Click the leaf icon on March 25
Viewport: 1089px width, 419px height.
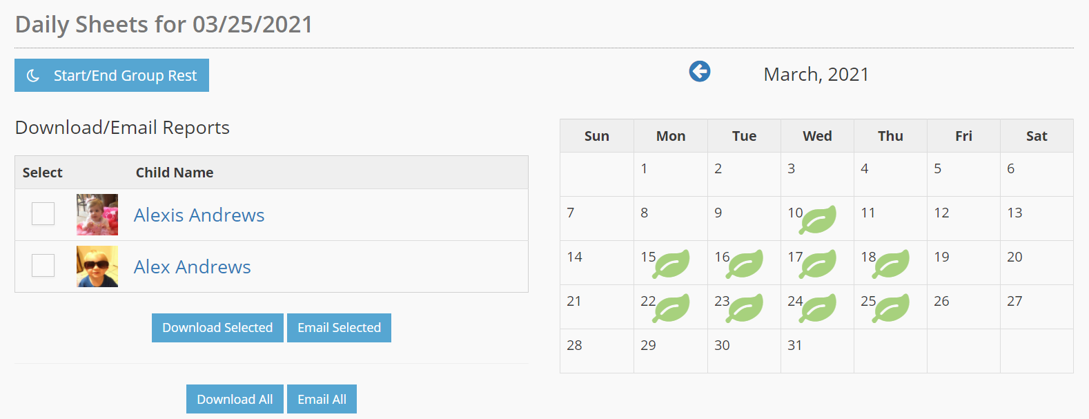tap(892, 308)
